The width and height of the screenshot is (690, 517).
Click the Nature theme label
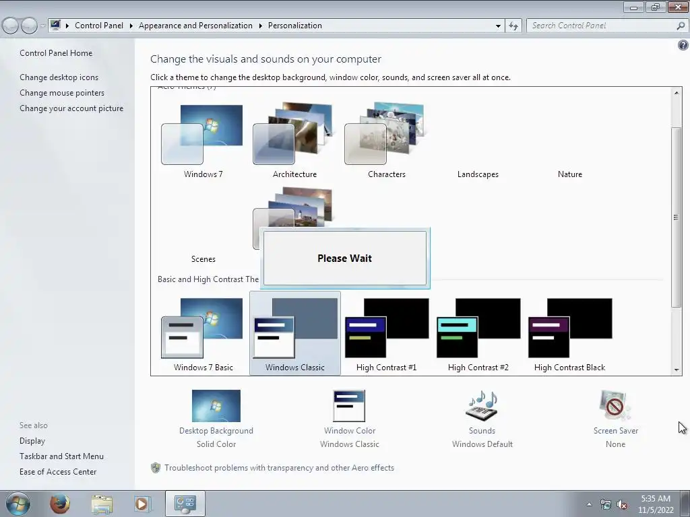pos(570,174)
